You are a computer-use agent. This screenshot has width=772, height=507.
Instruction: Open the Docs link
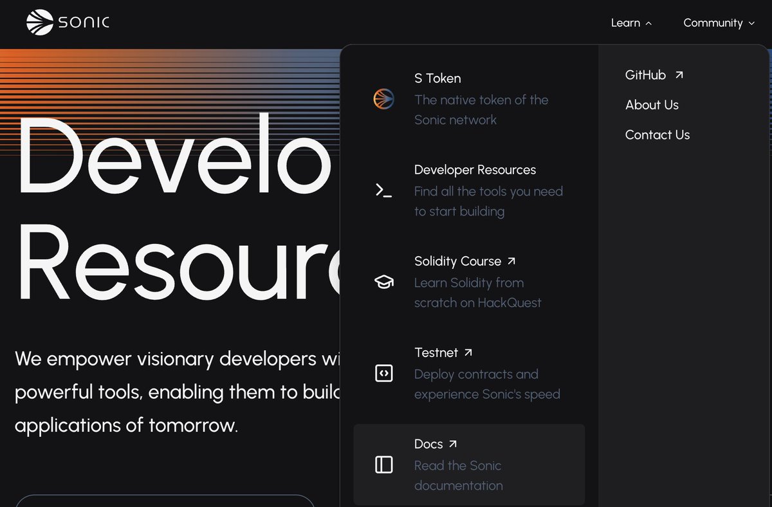pyautogui.click(x=469, y=465)
